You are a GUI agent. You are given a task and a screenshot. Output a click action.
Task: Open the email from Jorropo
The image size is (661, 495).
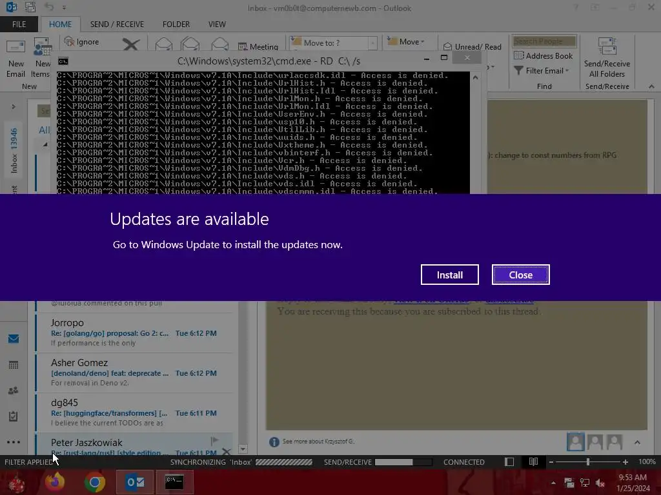[135, 333]
